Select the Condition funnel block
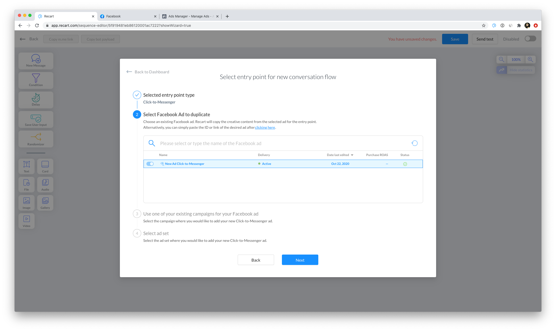Screen dimensions: 556x331 click(x=36, y=80)
